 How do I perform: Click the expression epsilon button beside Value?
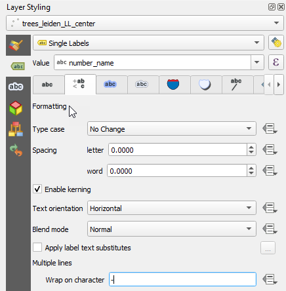click(276, 62)
